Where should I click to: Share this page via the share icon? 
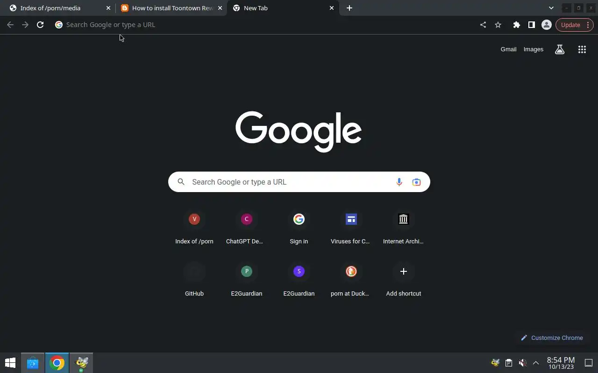point(483,25)
